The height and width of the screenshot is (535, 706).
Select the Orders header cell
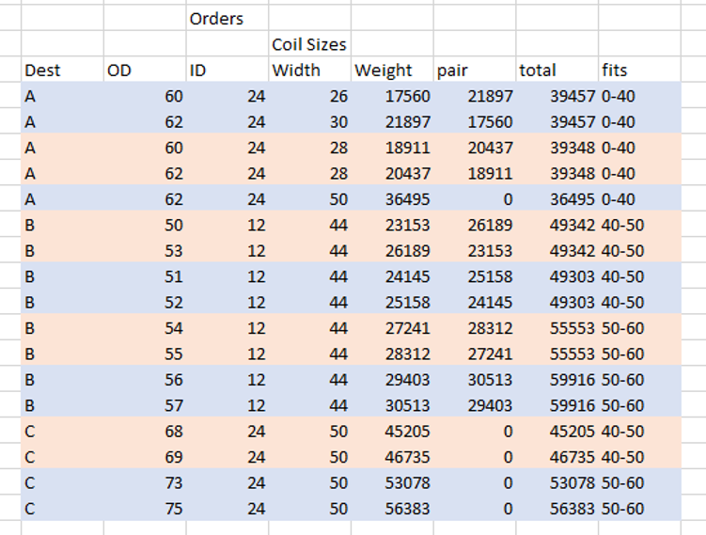point(227,19)
